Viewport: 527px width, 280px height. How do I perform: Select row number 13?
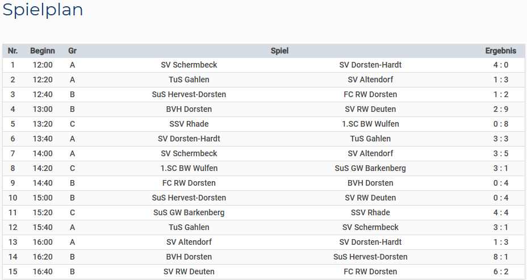click(12, 242)
